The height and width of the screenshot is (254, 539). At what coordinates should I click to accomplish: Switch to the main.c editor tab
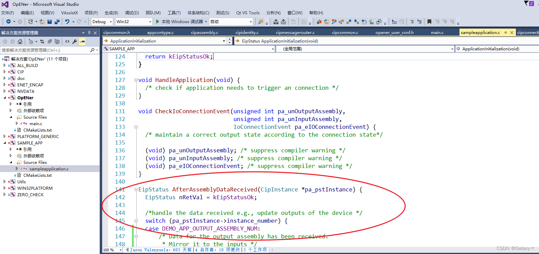pos(437,33)
